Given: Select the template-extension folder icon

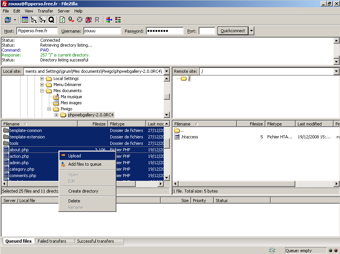Looking at the screenshot, I should click(6, 137).
